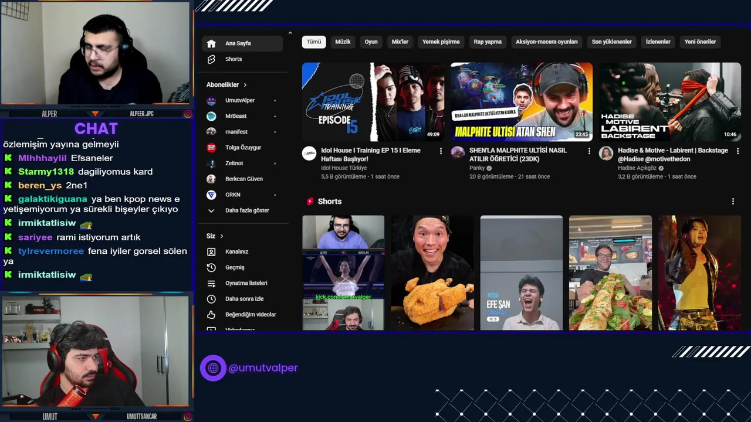This screenshot has height=422, width=751.
Task: Open the Short with yellow-top performer
Action: pyautogui.click(x=699, y=273)
